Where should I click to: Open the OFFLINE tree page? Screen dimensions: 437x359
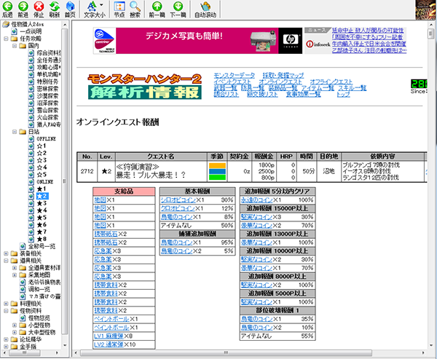point(47,139)
